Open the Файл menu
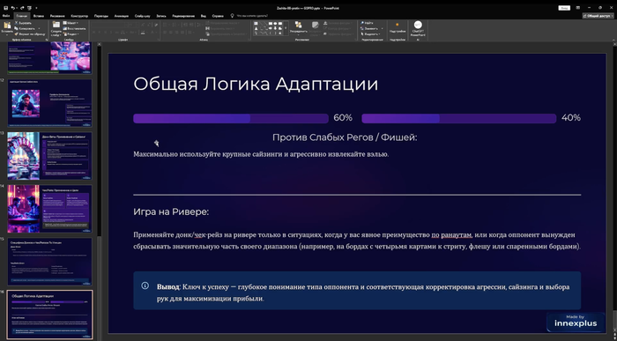The height and width of the screenshot is (341, 617). (6, 16)
